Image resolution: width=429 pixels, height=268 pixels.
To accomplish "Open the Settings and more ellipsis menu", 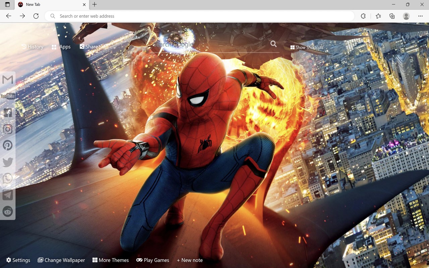I will 421,16.
